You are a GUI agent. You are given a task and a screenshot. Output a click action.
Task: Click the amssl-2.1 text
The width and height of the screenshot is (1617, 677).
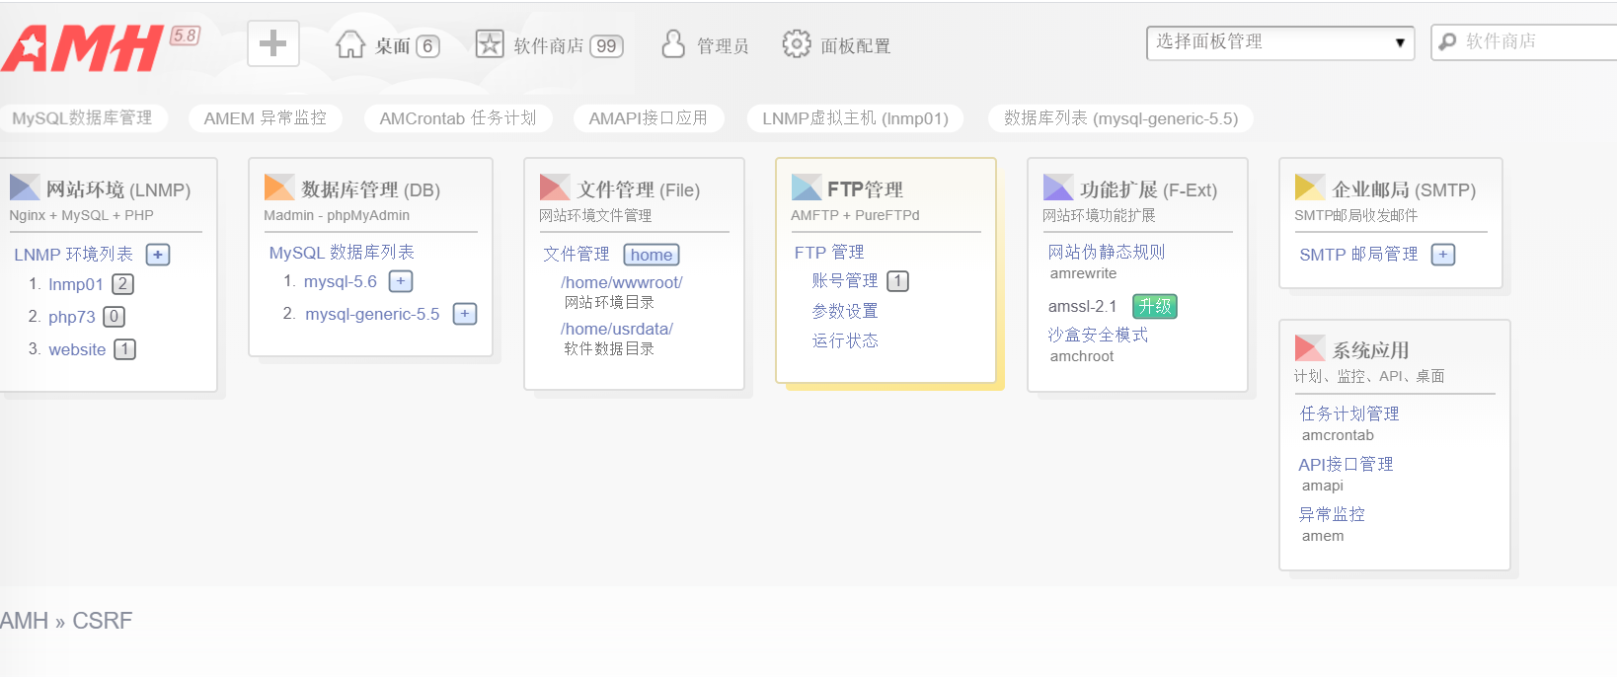(x=1082, y=307)
